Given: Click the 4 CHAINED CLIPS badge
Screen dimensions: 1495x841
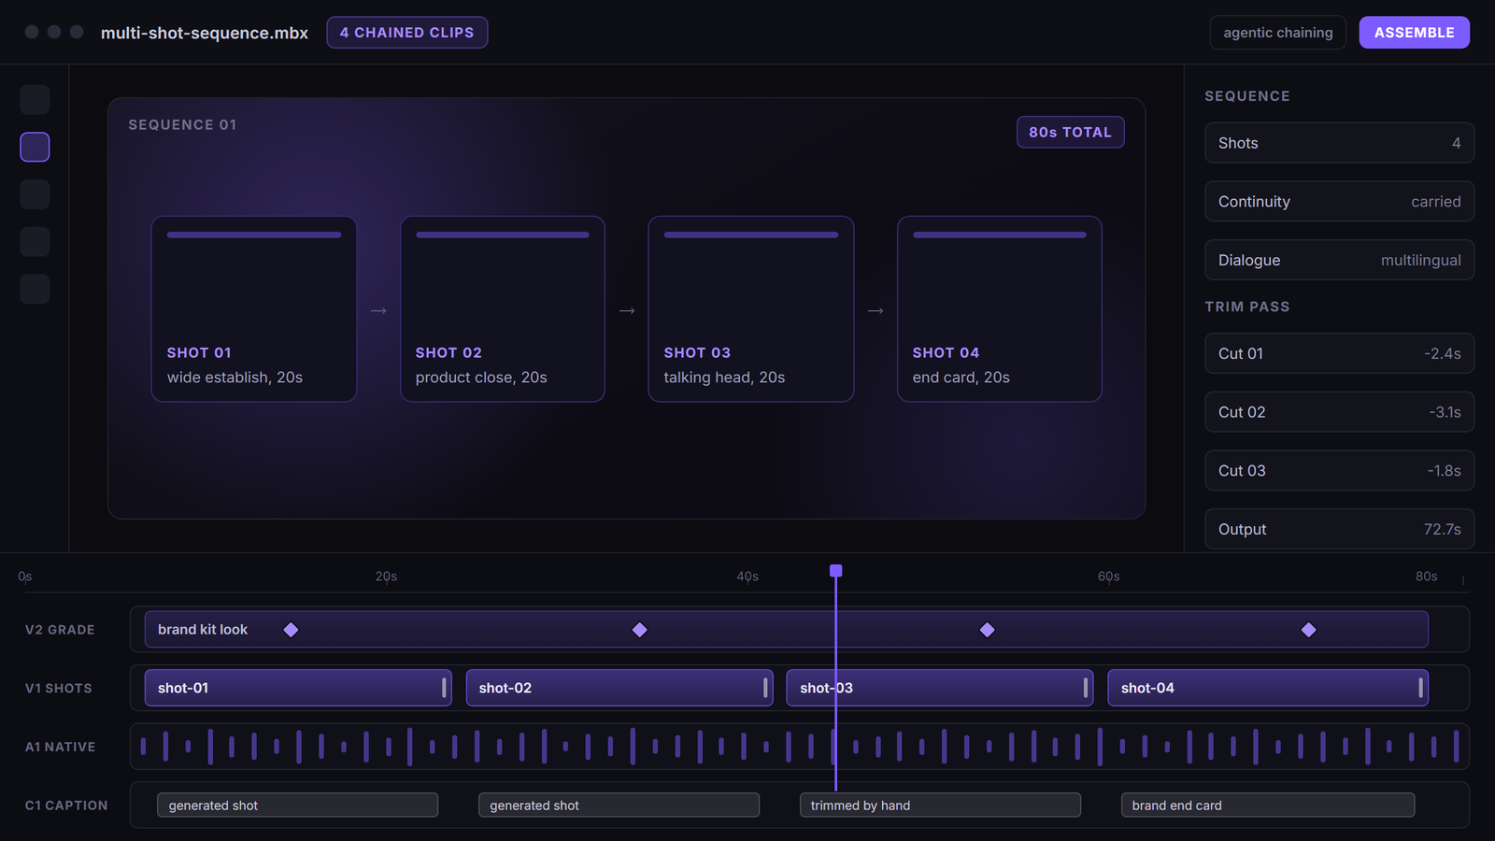Looking at the screenshot, I should [x=406, y=33].
